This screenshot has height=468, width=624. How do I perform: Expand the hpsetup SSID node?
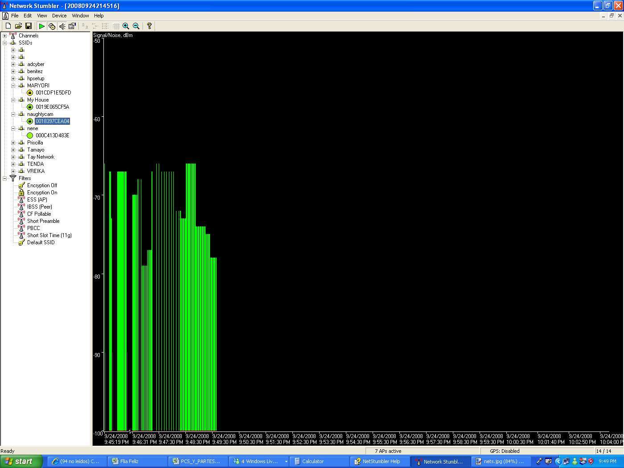[x=13, y=78]
